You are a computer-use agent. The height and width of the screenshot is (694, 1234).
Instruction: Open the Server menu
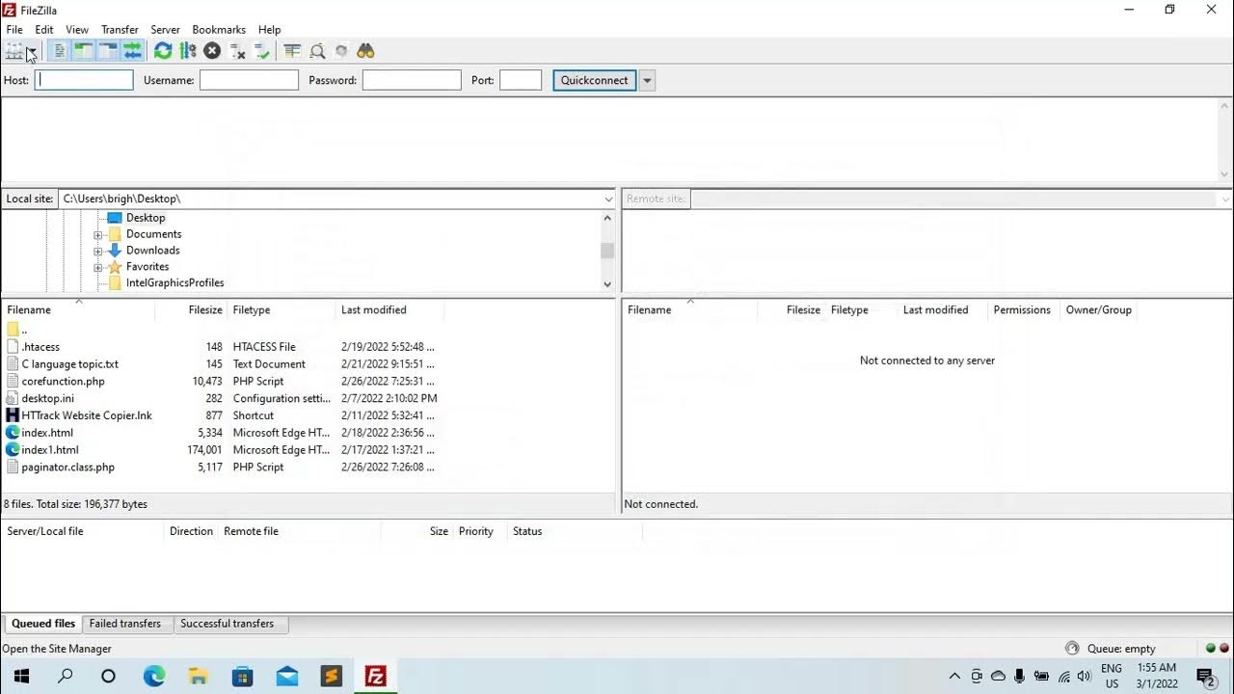[x=165, y=30]
